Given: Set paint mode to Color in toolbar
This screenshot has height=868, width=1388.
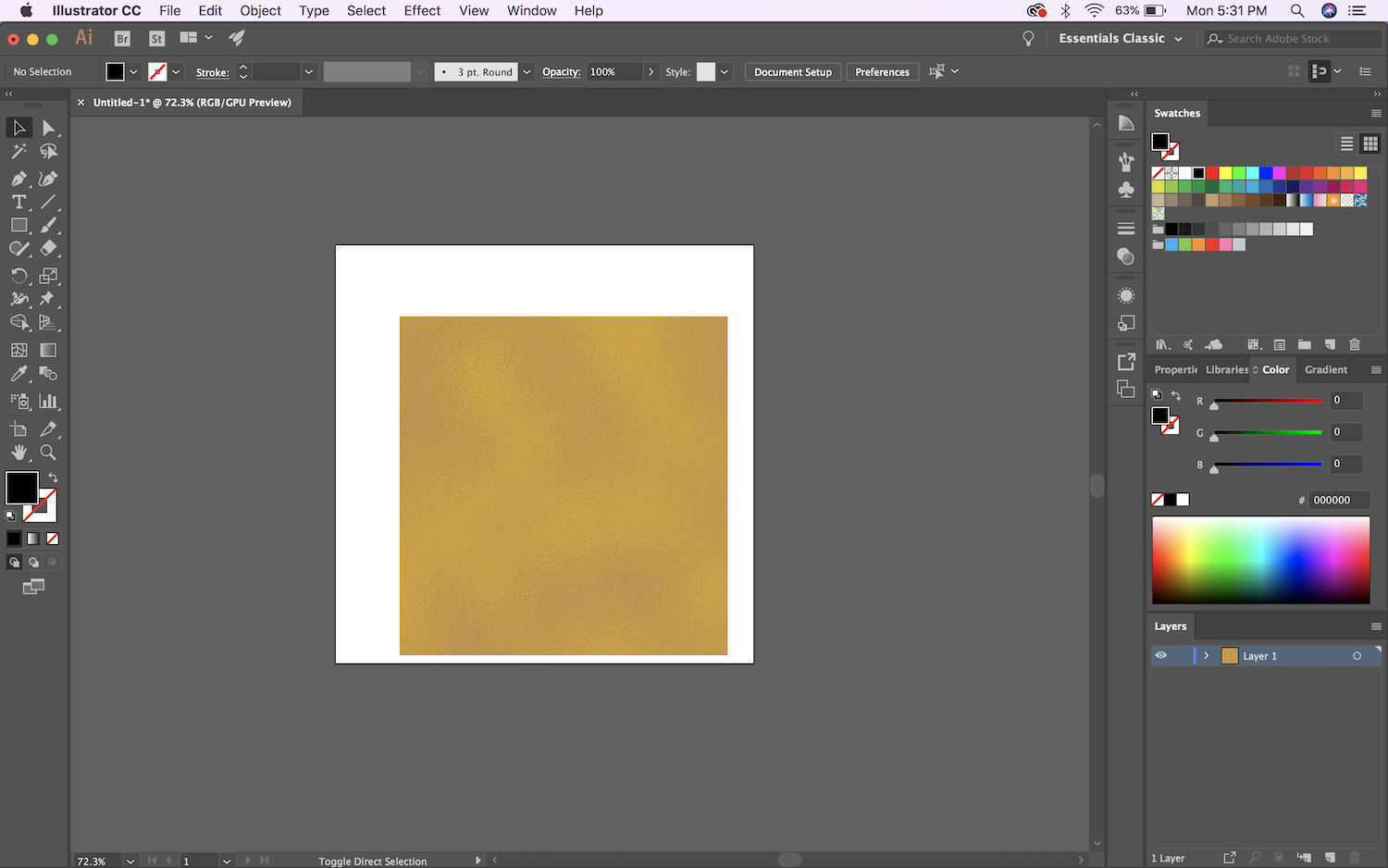Looking at the screenshot, I should (x=14, y=539).
